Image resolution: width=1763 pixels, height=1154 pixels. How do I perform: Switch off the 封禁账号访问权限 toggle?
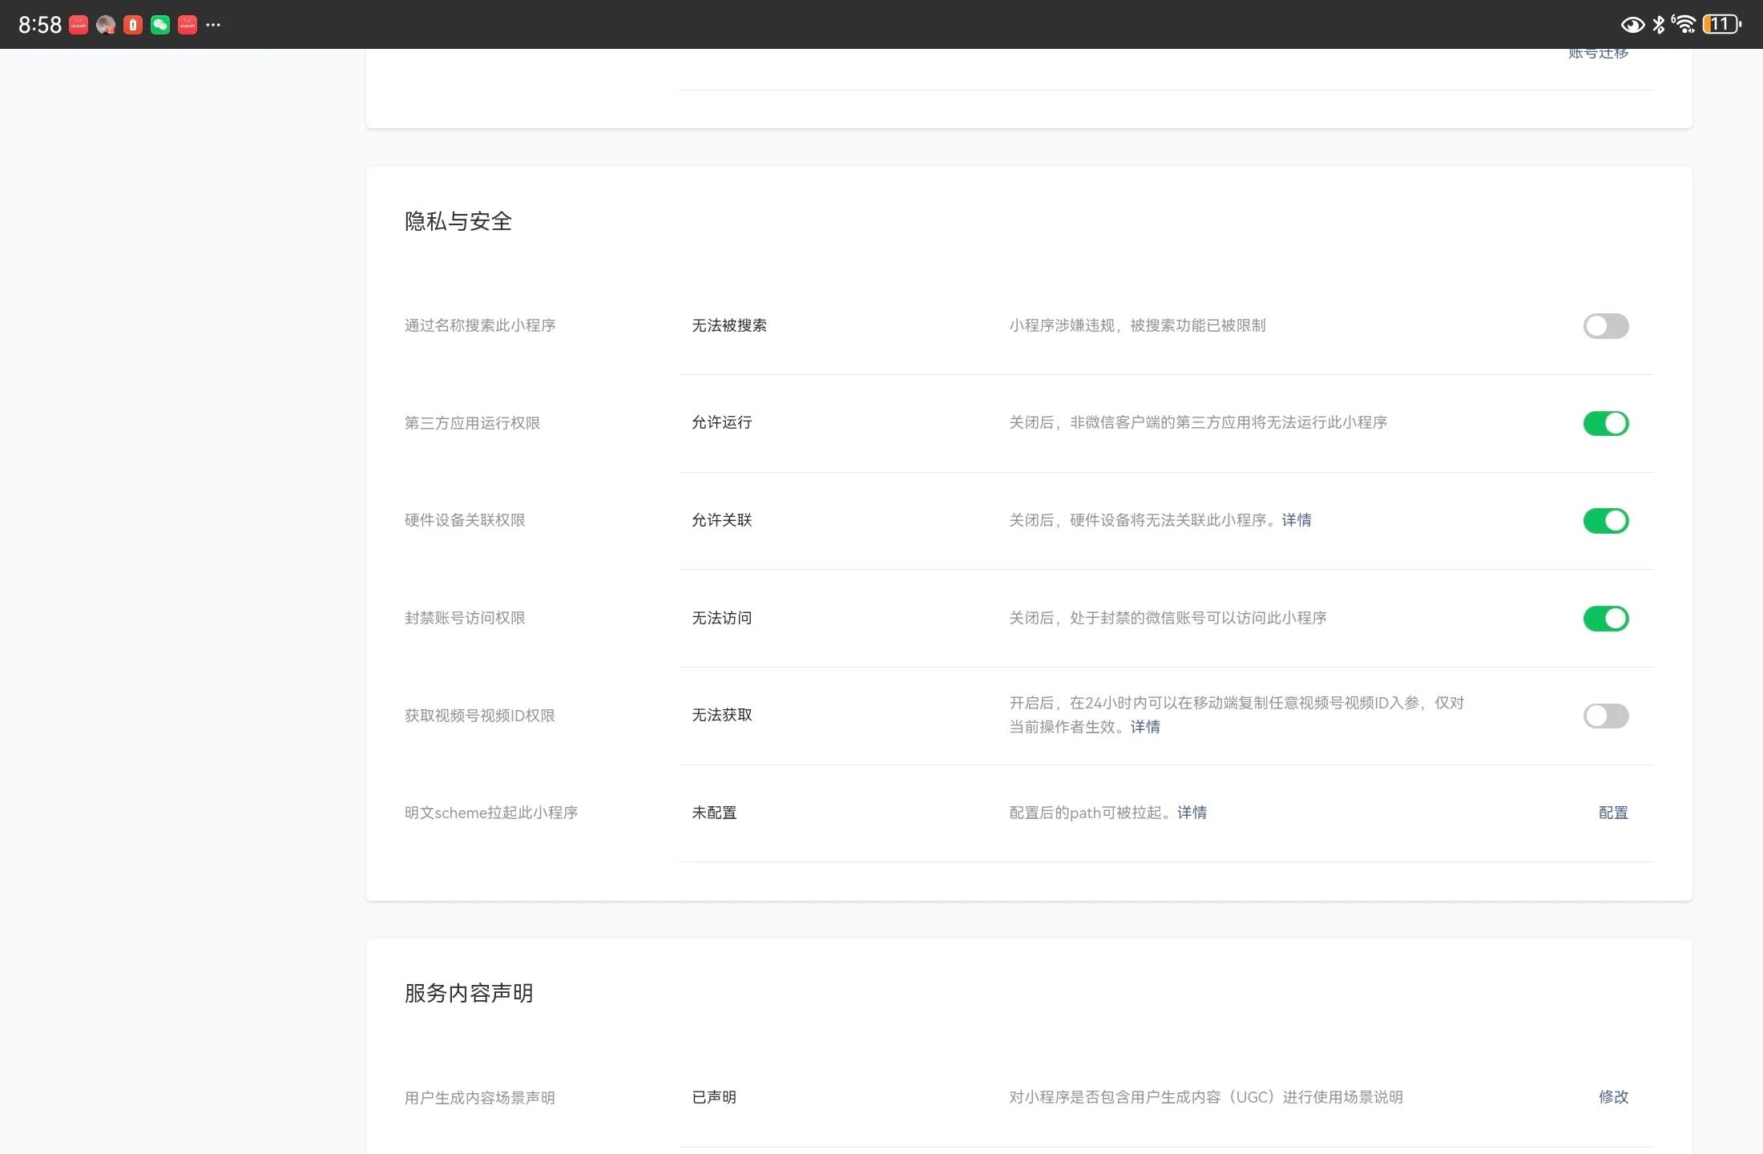click(1605, 619)
